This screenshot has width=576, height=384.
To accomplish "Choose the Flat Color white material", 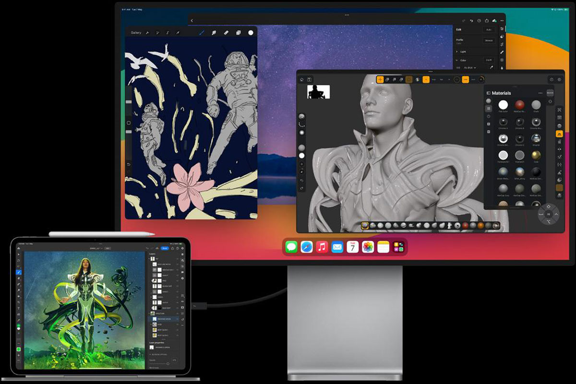I will (503, 105).
